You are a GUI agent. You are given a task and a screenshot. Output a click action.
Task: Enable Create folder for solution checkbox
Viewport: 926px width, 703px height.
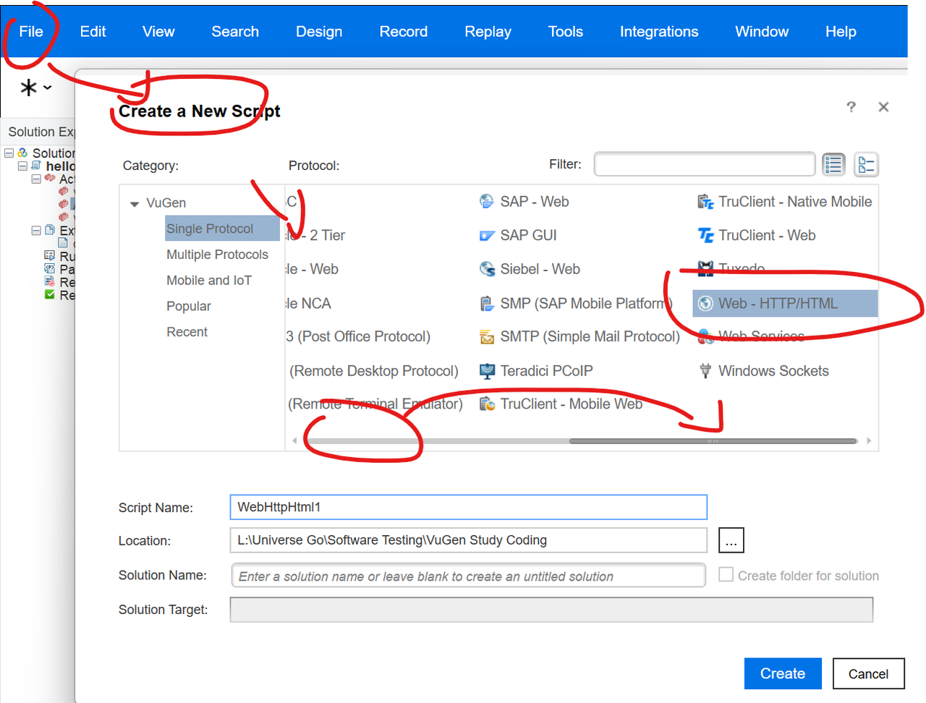(x=726, y=575)
